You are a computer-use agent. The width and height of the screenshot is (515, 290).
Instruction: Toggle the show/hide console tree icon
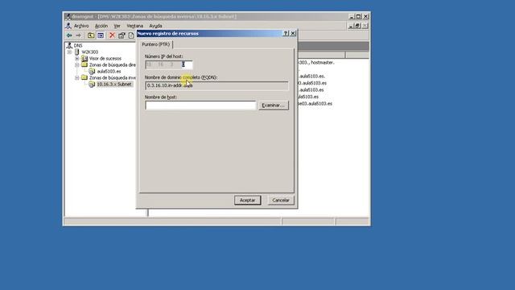pyautogui.click(x=101, y=35)
